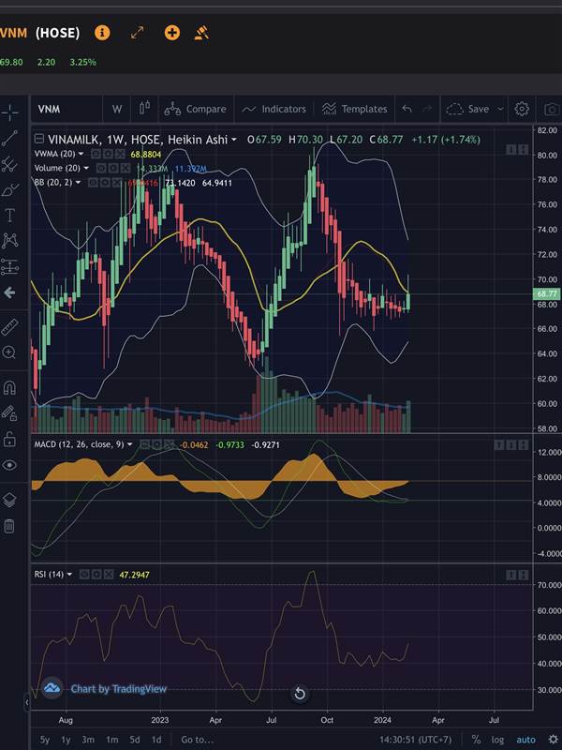Click the orange gavel order icon
This screenshot has height=750, width=562.
pos(201,33)
